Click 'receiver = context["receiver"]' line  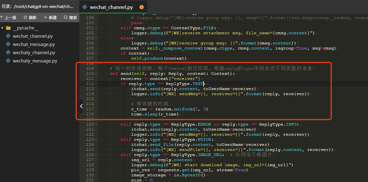click(x=160, y=79)
